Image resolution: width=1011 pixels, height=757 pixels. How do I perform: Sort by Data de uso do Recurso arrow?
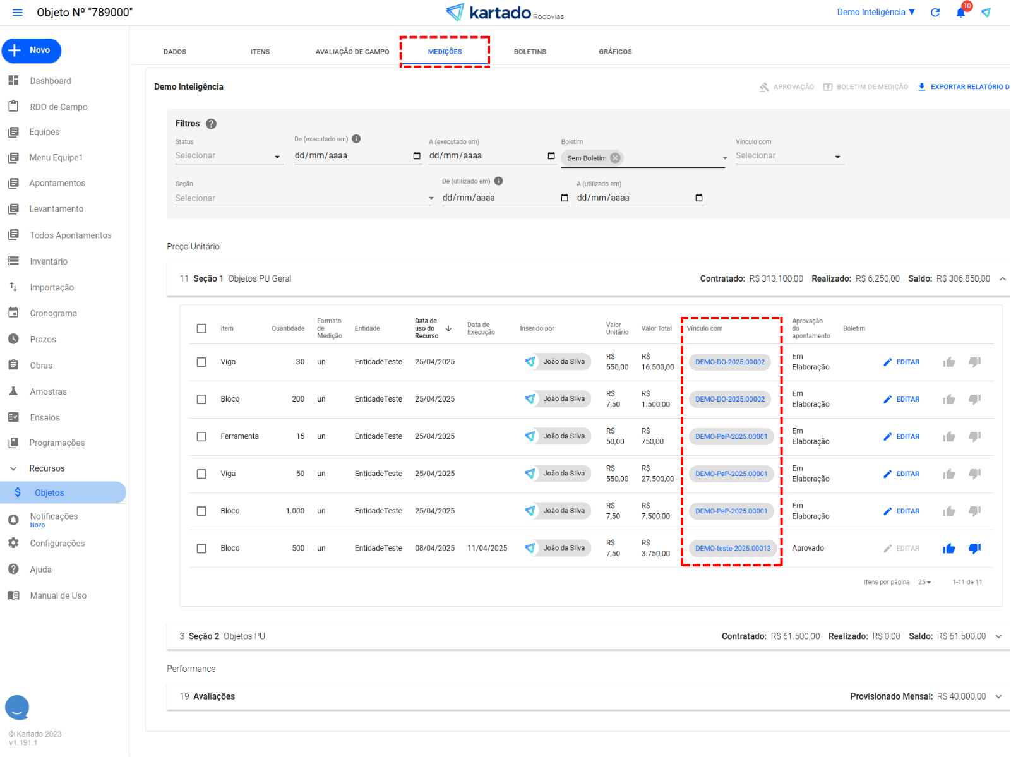(x=448, y=328)
